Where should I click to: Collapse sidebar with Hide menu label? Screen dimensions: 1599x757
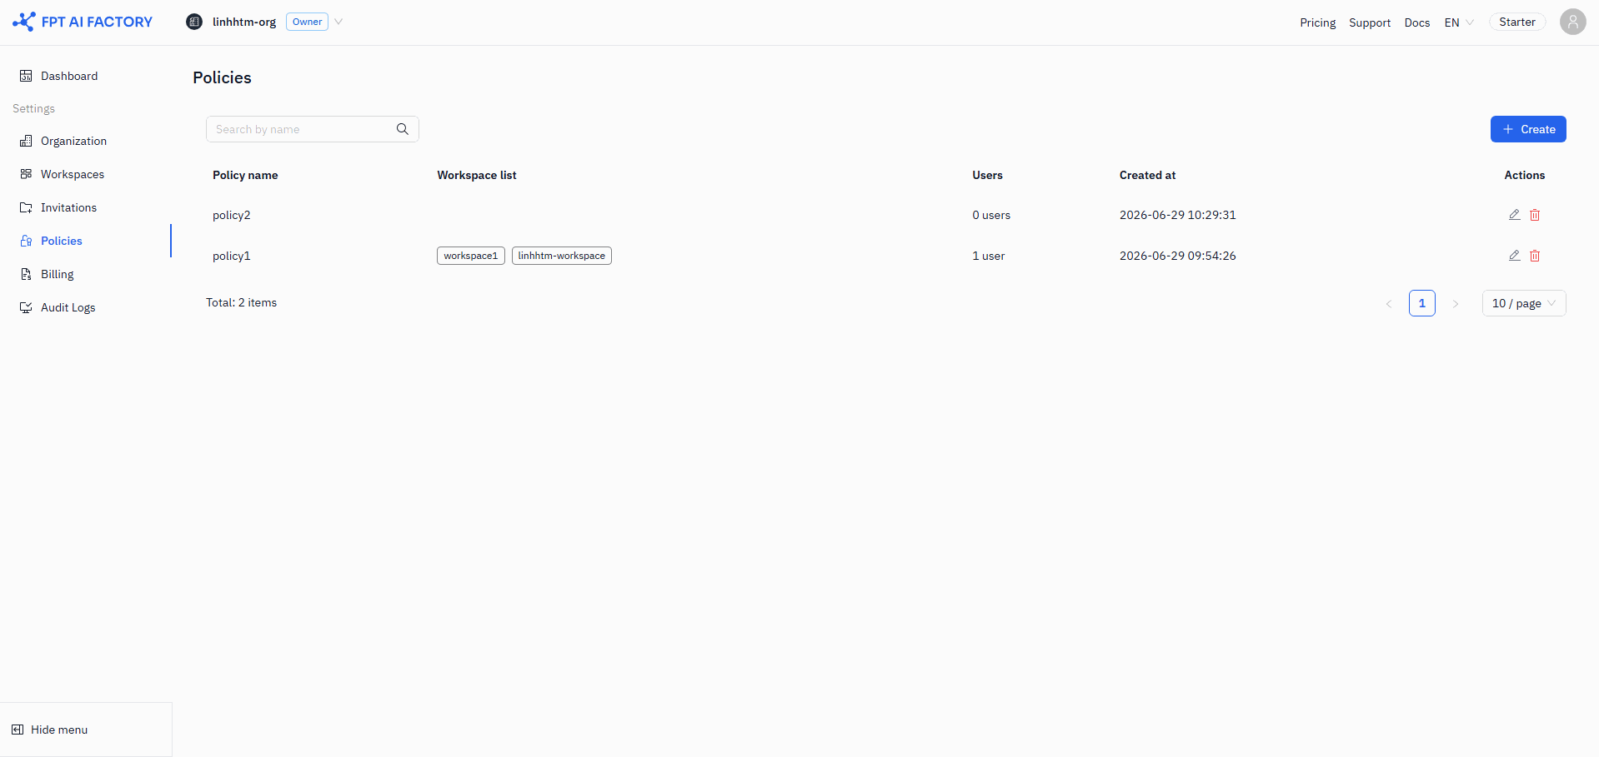pyautogui.click(x=59, y=730)
